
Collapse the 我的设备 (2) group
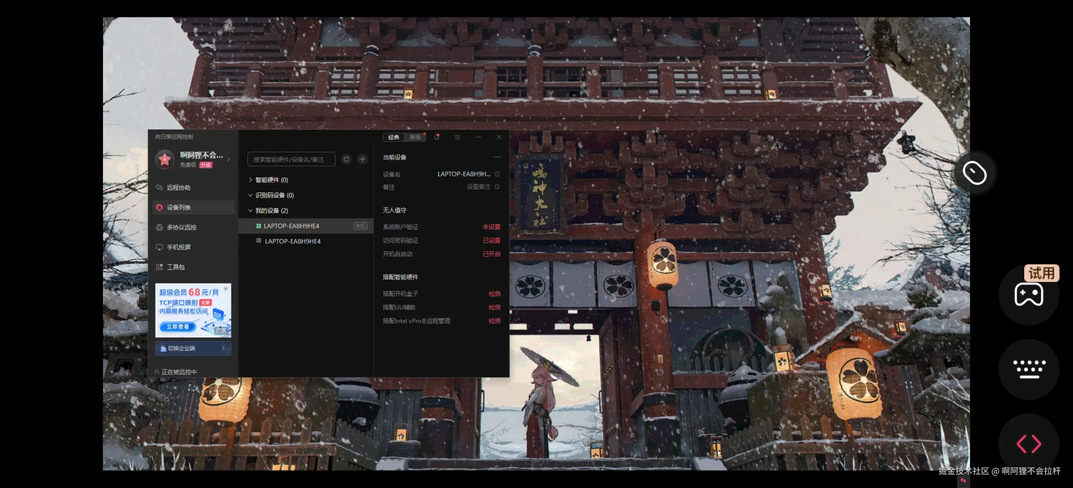point(250,211)
